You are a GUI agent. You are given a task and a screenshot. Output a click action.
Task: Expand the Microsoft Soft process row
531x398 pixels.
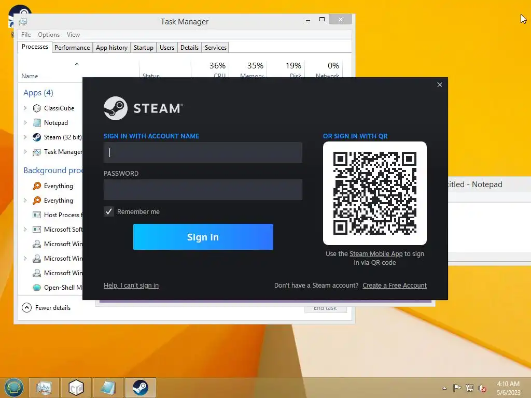pos(25,230)
